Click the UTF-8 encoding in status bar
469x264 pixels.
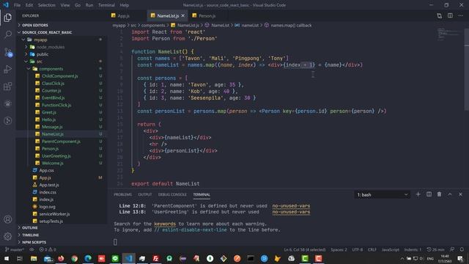pyautogui.click(x=357, y=249)
